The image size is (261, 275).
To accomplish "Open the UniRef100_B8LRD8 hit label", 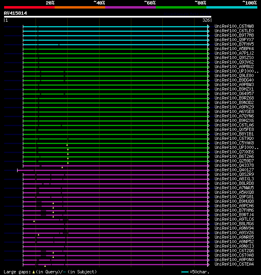I will point(234,184).
